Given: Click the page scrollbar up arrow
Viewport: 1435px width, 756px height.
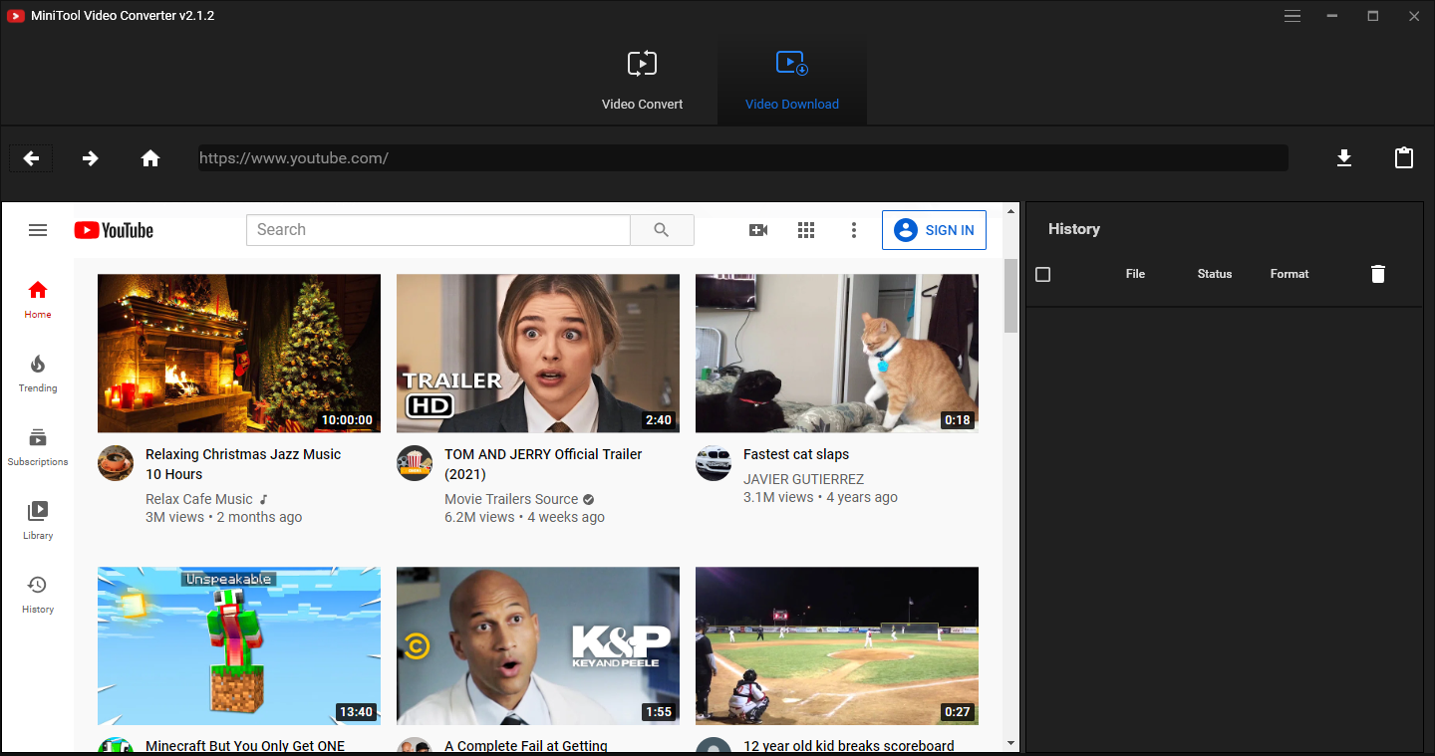Looking at the screenshot, I should (1010, 210).
